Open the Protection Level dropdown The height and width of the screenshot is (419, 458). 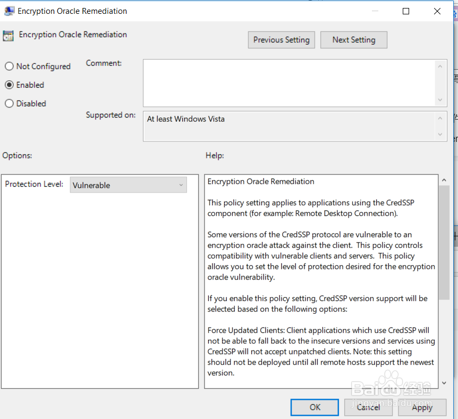[x=128, y=185]
